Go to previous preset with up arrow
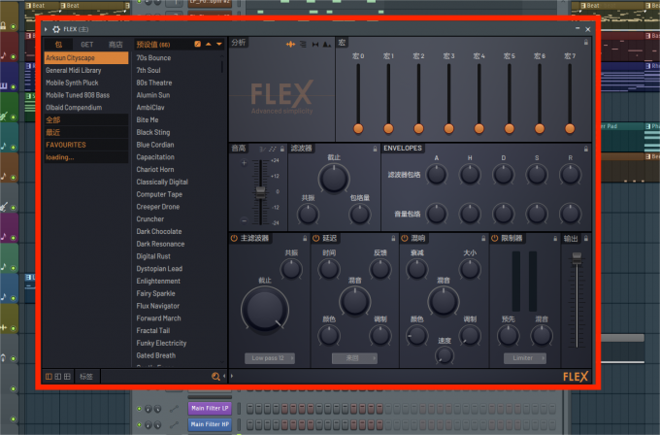The image size is (660, 435). tap(209, 44)
